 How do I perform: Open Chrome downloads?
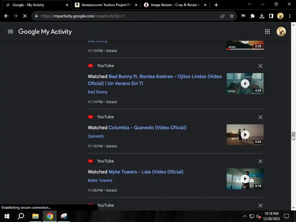click(262, 16)
